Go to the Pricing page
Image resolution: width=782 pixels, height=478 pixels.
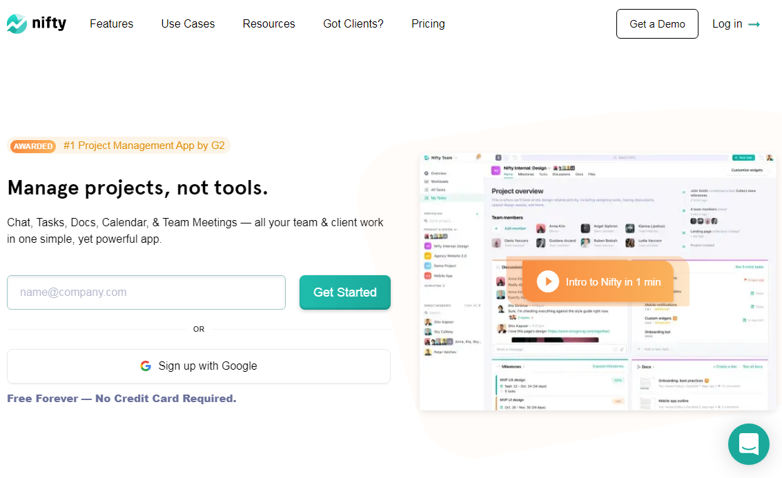pos(428,24)
